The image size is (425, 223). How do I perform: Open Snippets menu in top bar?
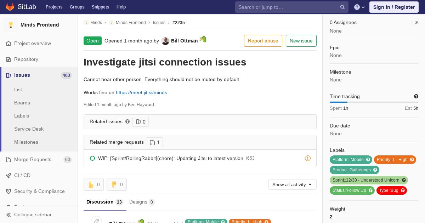click(x=100, y=7)
